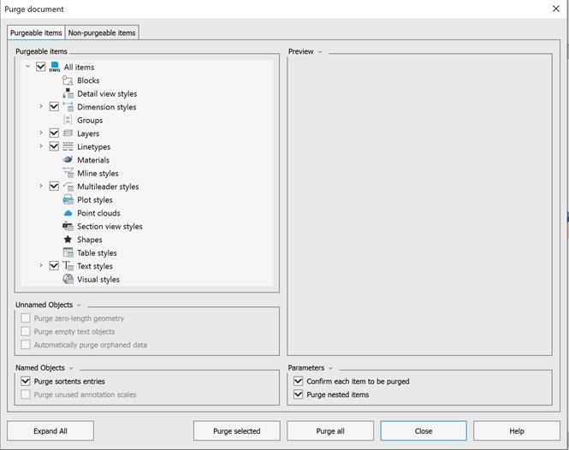Screen dimensions: 569x450
Task: Click the Blocks icon in the tree
Action: (68, 80)
